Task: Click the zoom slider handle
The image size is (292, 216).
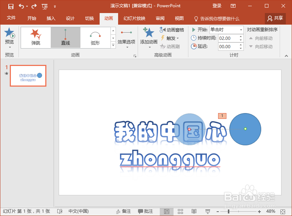Action: tap(229, 212)
